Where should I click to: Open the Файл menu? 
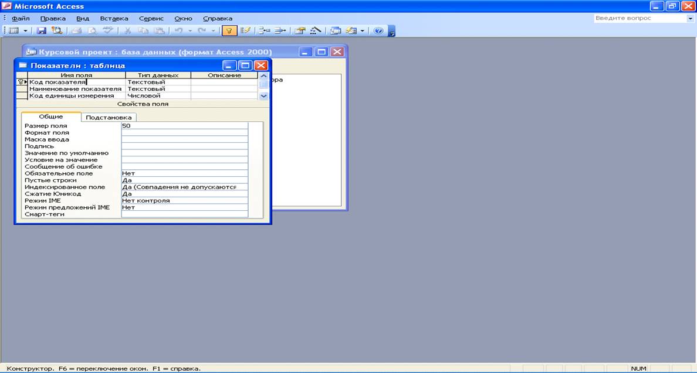click(21, 19)
